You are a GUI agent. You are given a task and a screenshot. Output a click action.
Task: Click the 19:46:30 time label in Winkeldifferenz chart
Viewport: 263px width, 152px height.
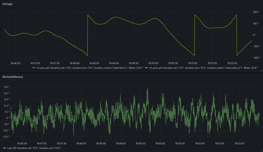pyautogui.click(x=22, y=144)
